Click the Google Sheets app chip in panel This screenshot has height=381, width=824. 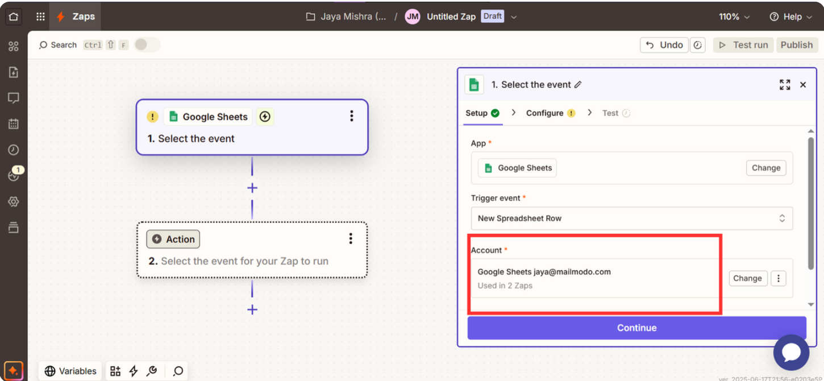point(517,168)
